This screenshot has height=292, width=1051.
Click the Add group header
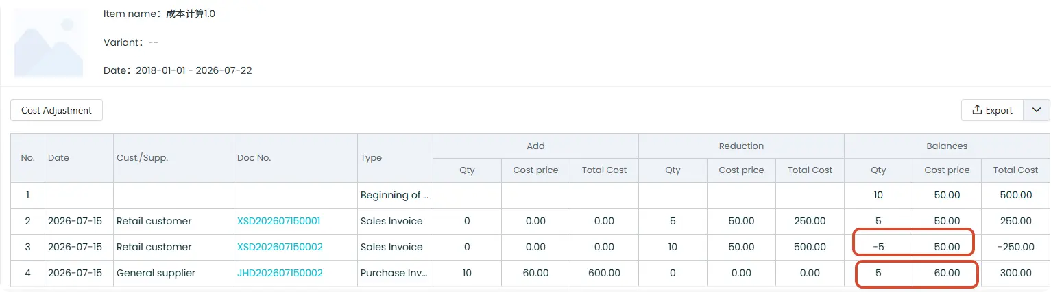click(535, 146)
